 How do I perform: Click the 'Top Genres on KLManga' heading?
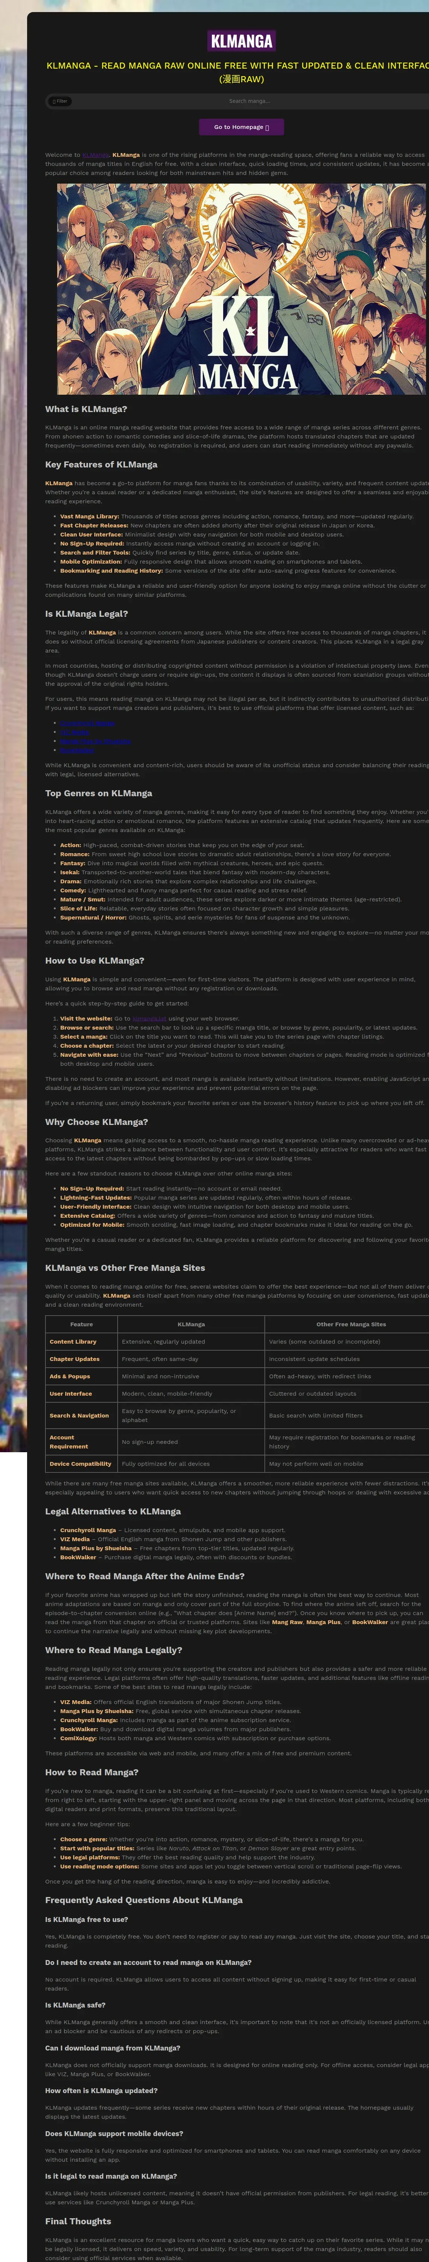coord(98,793)
